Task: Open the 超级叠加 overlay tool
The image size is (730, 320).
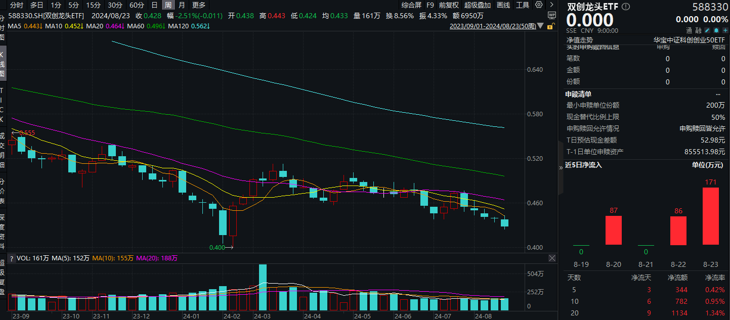Action: [x=478, y=5]
